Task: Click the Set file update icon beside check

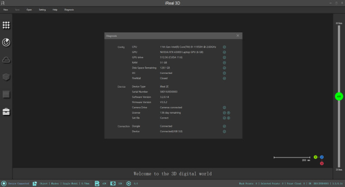Action: click(229, 118)
